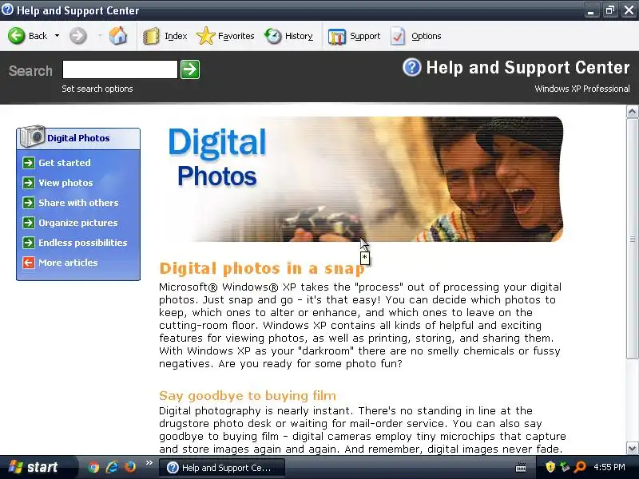Click the greyed Forward arrow icon

point(77,36)
